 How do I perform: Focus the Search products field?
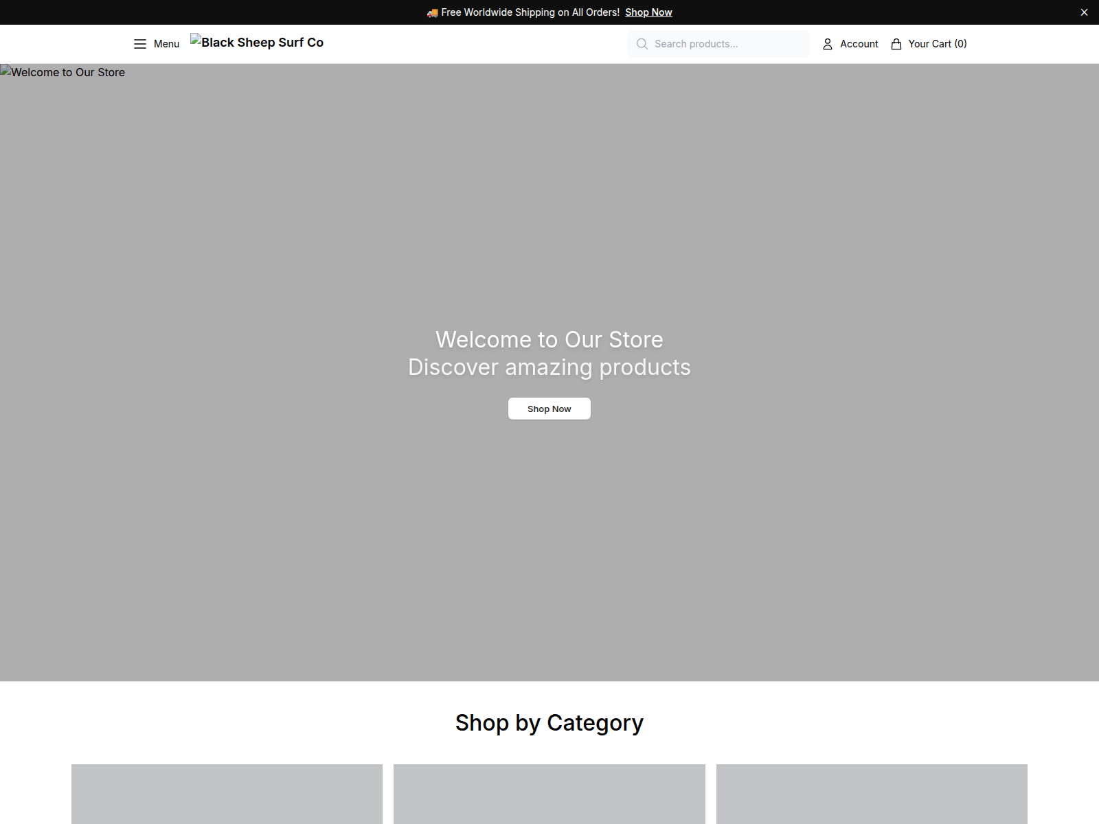point(718,44)
